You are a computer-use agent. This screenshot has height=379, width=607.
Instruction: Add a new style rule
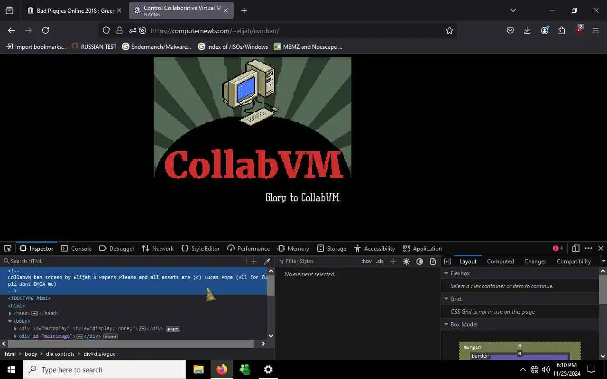coord(393,261)
